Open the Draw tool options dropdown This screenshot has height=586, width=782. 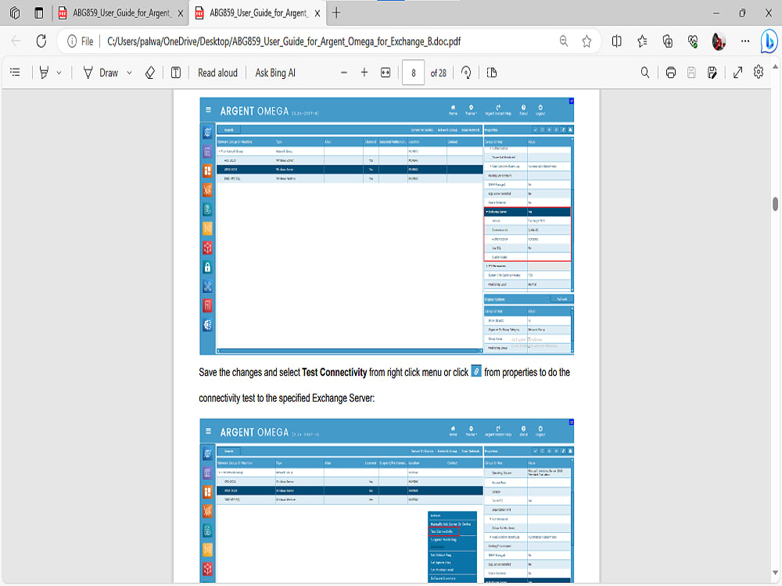coord(129,72)
